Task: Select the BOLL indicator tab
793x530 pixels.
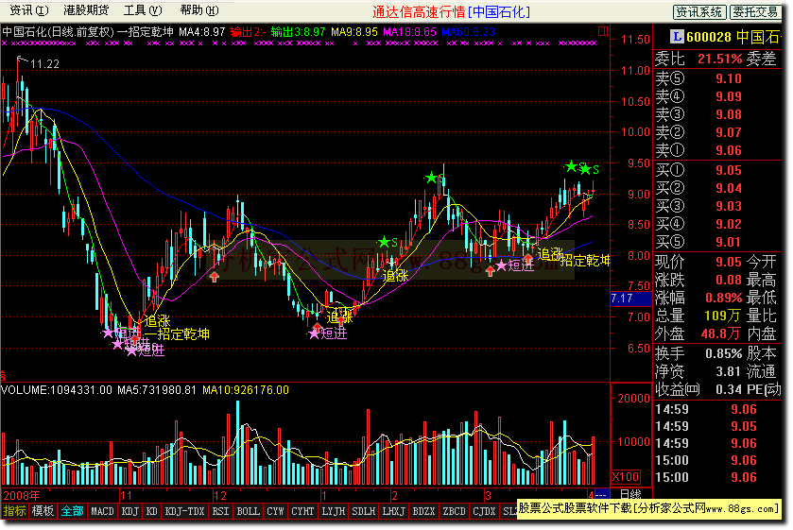Action: [x=249, y=511]
